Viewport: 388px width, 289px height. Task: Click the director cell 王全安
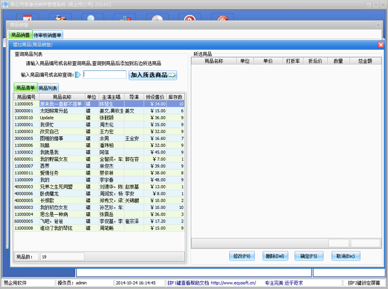pos(134,139)
